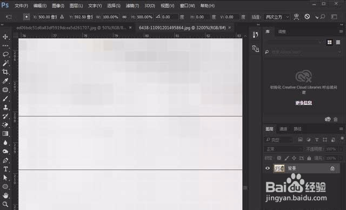Toggle the maintain aspect ratio link
The width and height of the screenshot is (346, 210).
(124, 17)
